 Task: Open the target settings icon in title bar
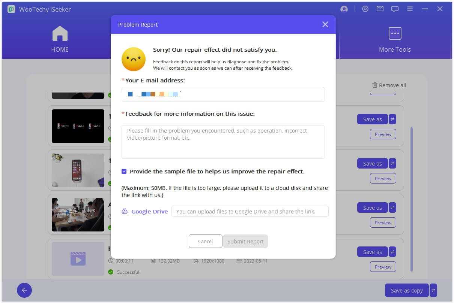(365, 9)
